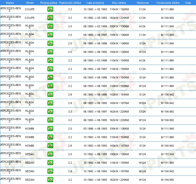This screenshot has width=196, height=184.
Task: Click M 104.942 engine code in the KOMBI row
Action: (x=167, y=146)
